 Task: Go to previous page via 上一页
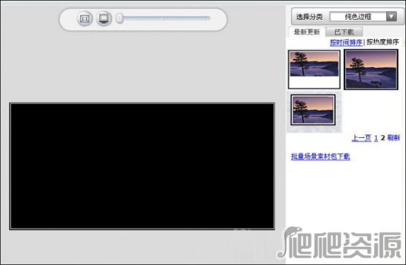pyautogui.click(x=361, y=138)
